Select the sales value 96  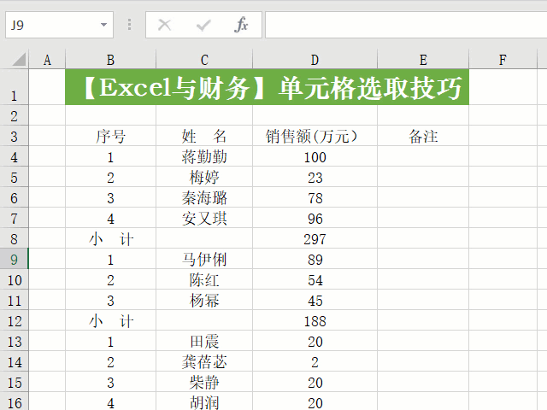(x=315, y=218)
